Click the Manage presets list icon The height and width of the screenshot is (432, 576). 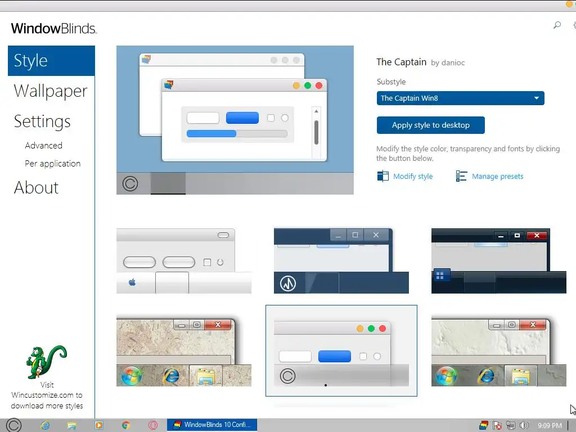(461, 176)
